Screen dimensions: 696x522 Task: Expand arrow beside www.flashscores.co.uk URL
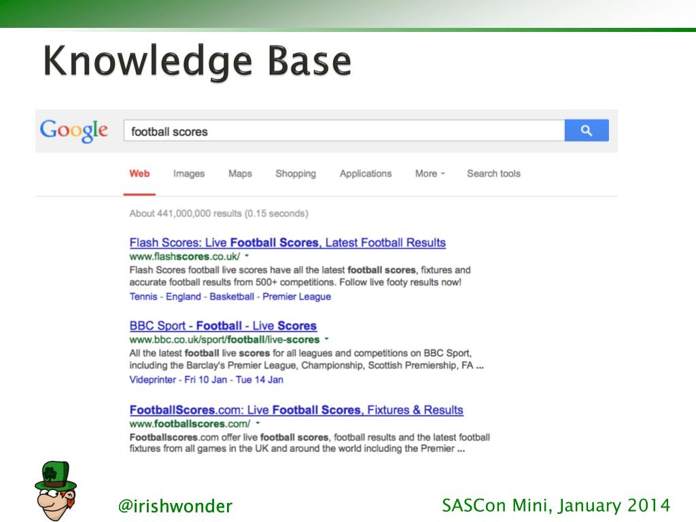[247, 256]
